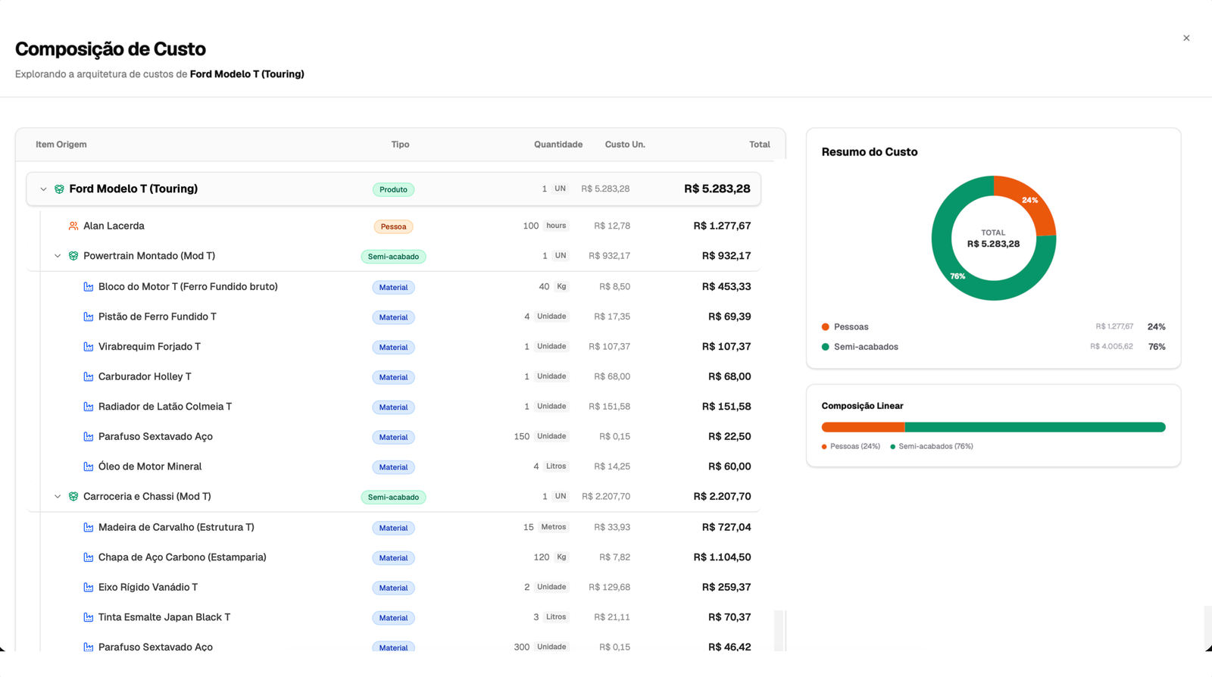Click the material icon for Carburador Holley T
1212x677 pixels.
click(89, 376)
